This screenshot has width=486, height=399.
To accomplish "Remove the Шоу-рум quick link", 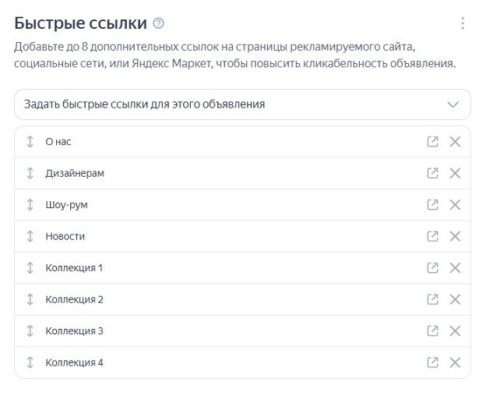I will [456, 205].
